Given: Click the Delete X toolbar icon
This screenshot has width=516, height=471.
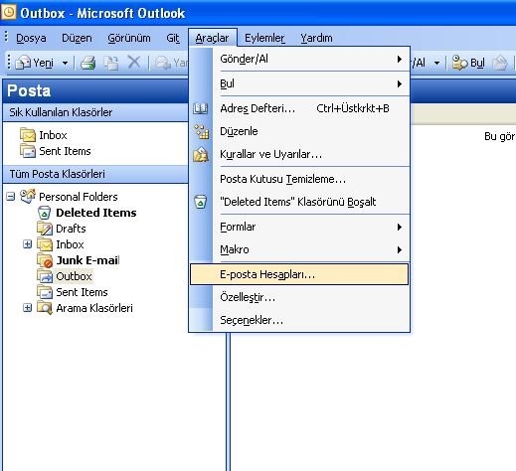Looking at the screenshot, I should coord(134,62).
